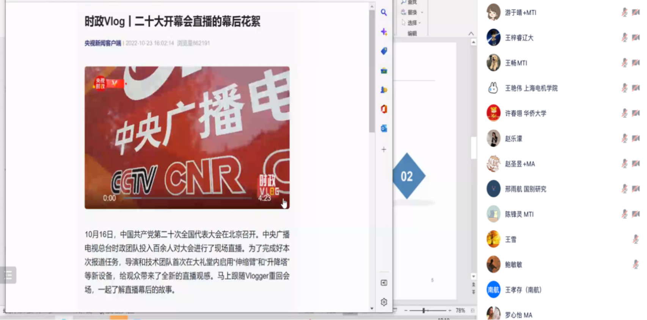Open Copilot sparkle icon in sidebar

coord(384,32)
